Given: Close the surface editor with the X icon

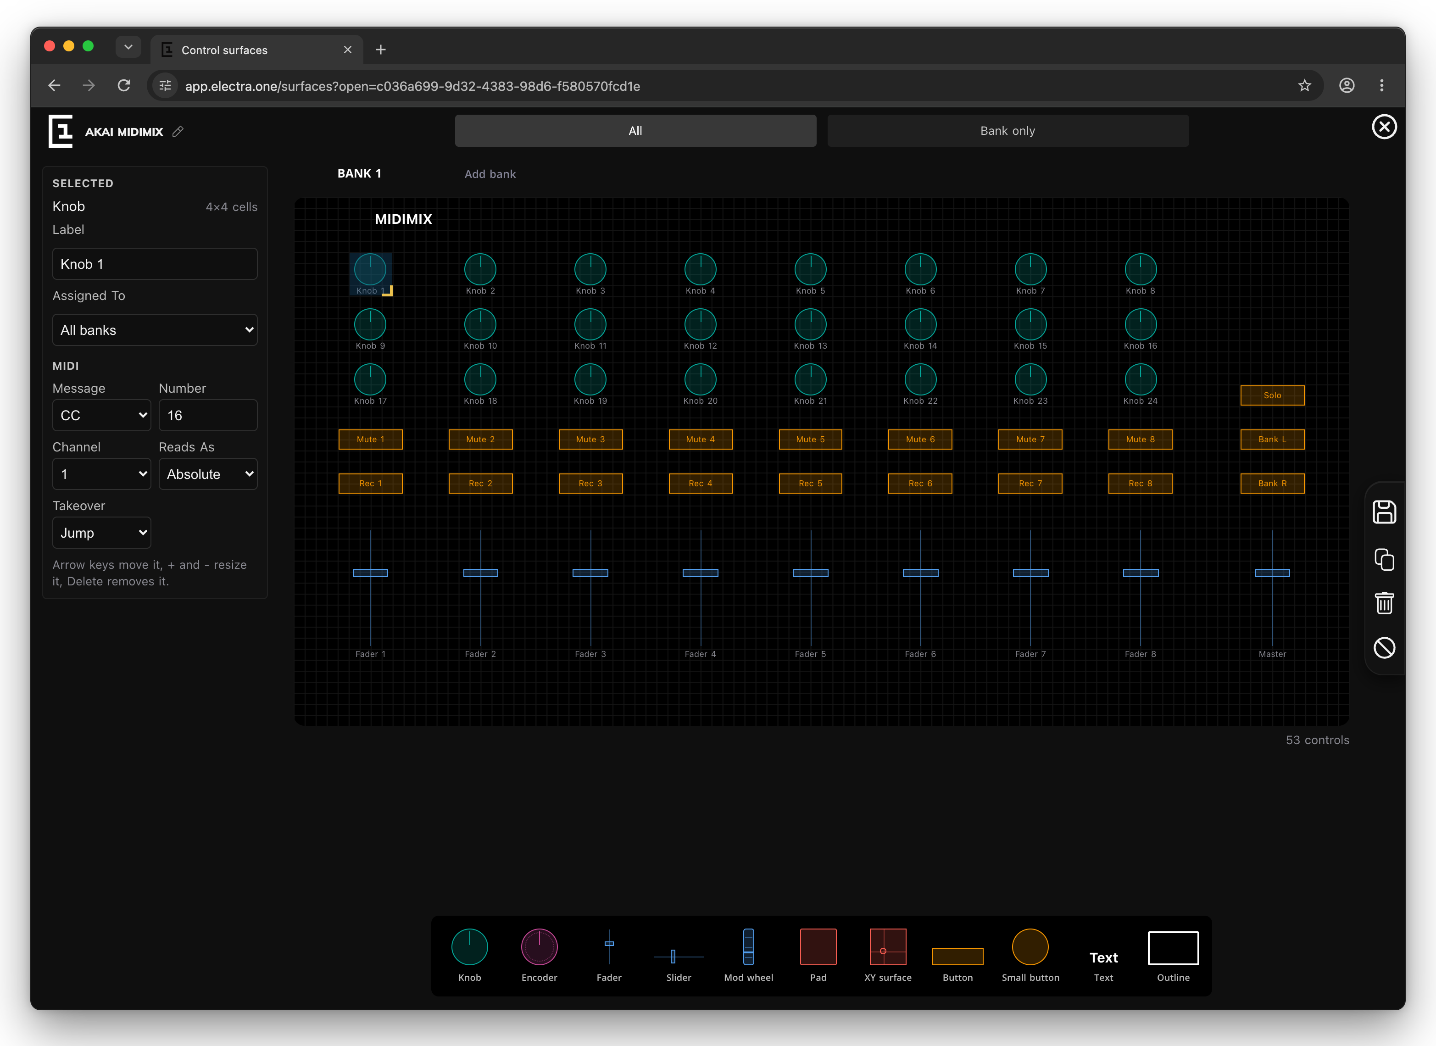Looking at the screenshot, I should click(1384, 127).
